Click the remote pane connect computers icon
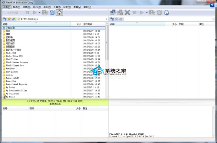This screenshot has height=143, width=217. (113, 13)
